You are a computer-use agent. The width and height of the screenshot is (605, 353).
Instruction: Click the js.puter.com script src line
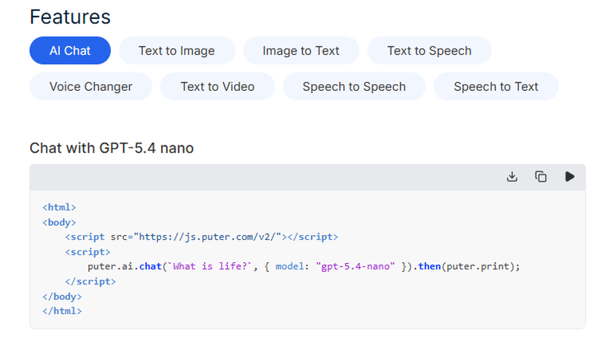point(201,237)
